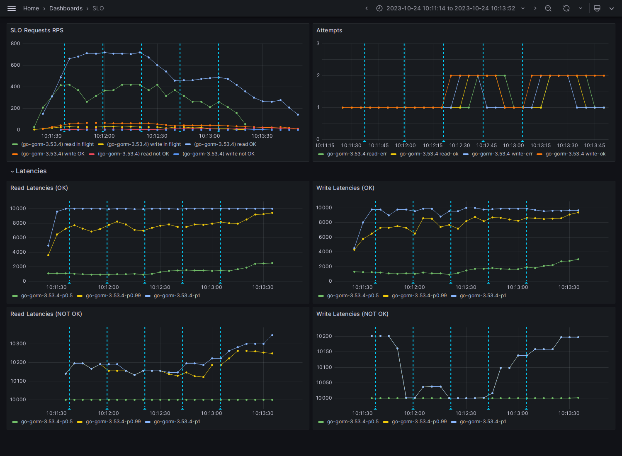Go to Home breadcrumb
This screenshot has height=456, width=622.
click(31, 8)
